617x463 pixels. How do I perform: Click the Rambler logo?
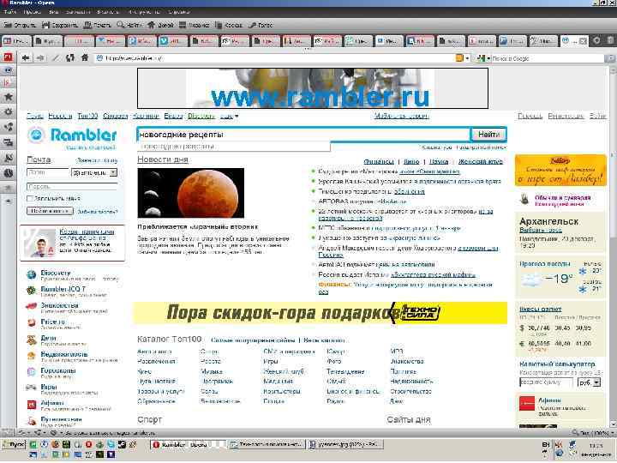(72, 135)
